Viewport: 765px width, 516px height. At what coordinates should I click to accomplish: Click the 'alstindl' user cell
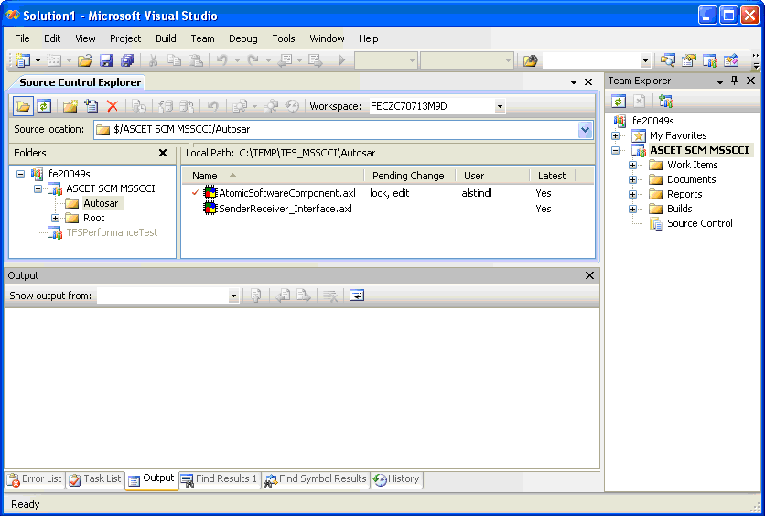(x=476, y=193)
